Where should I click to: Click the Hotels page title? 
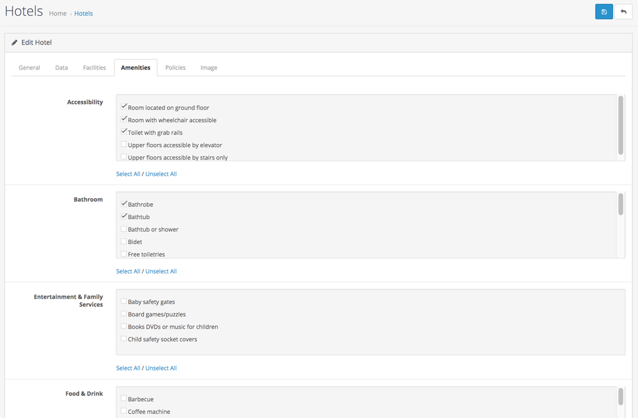[x=24, y=11]
